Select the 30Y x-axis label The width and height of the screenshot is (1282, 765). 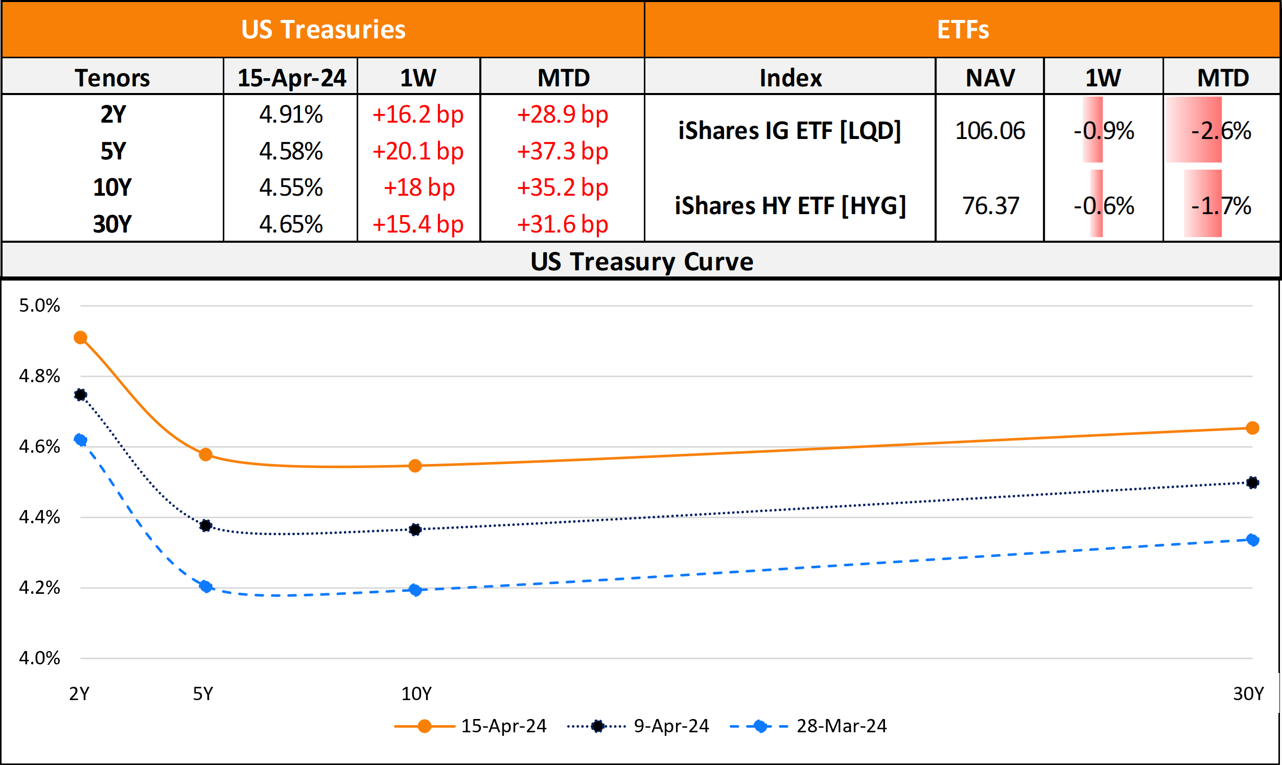[1248, 694]
